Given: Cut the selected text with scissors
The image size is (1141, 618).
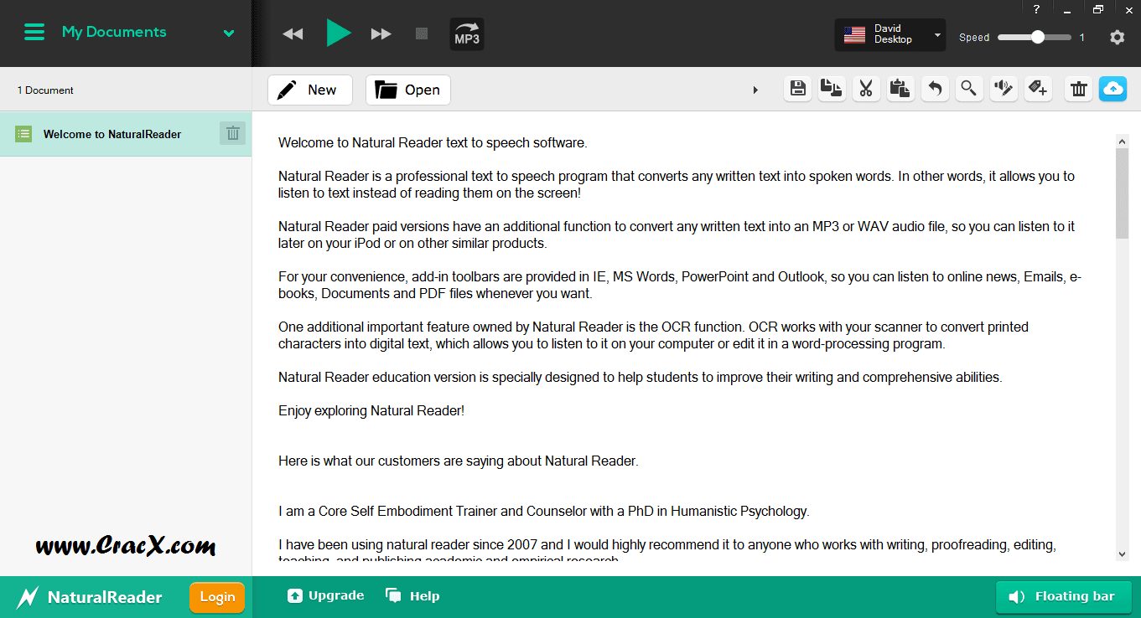Looking at the screenshot, I should [866, 89].
